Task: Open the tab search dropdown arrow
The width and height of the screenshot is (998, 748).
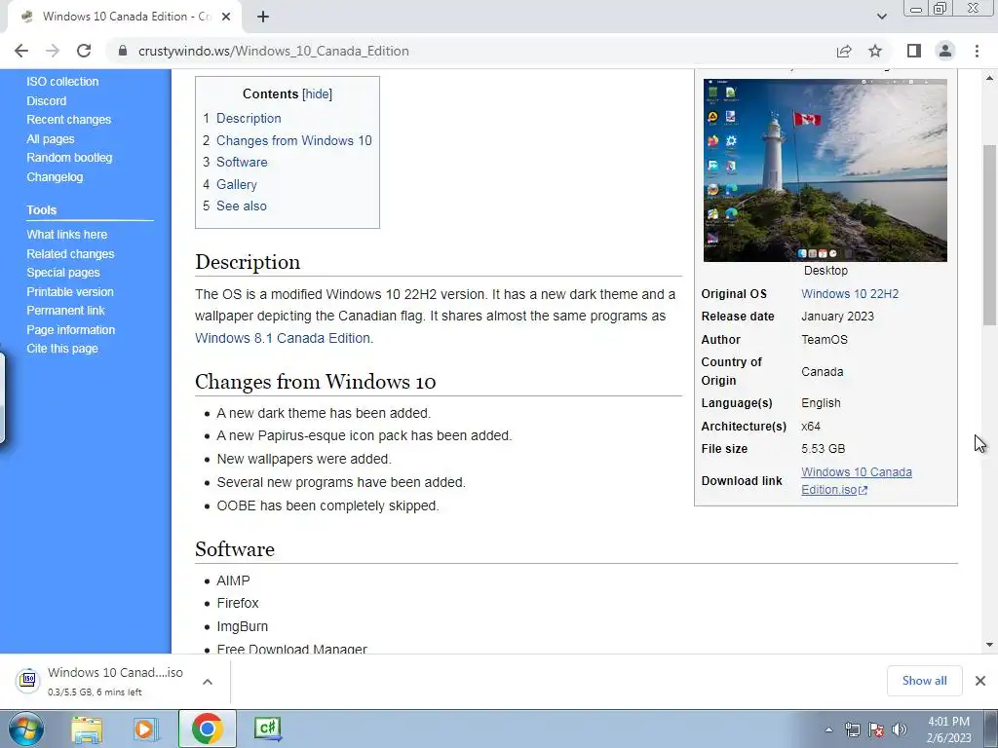Action: 881,17
